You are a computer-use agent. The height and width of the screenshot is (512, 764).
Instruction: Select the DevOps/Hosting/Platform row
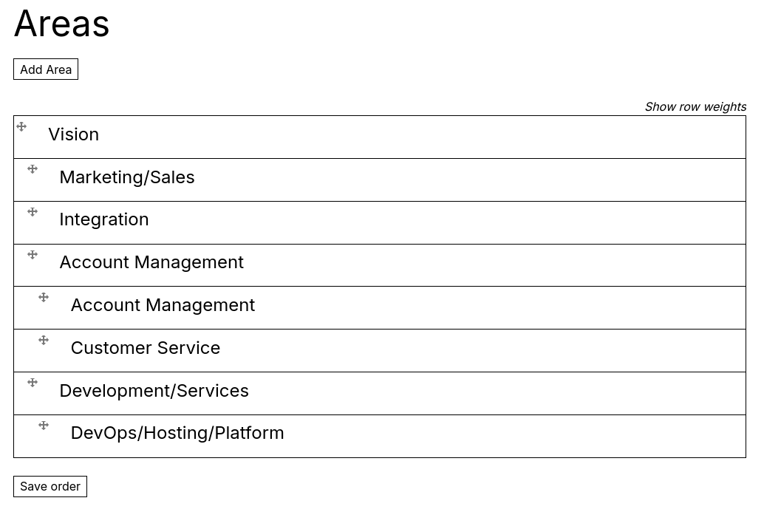[x=177, y=433]
